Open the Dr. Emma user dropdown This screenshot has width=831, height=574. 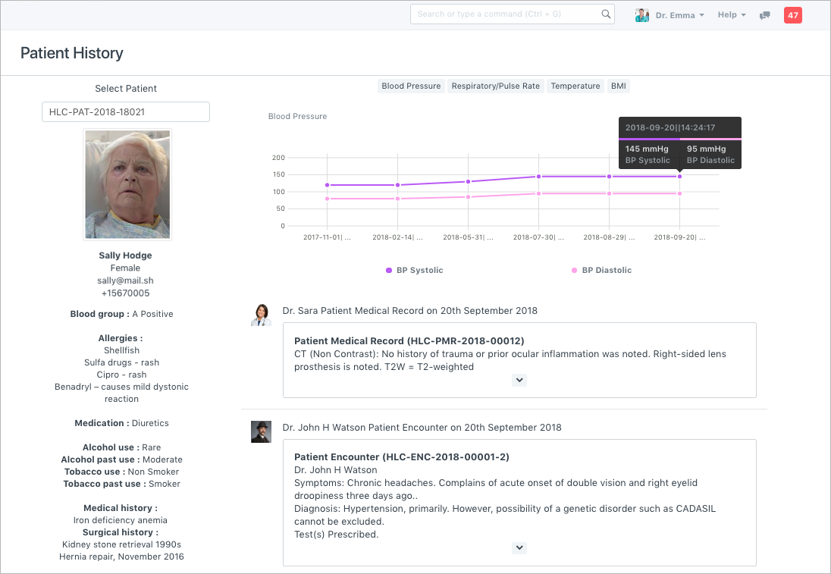tap(680, 15)
